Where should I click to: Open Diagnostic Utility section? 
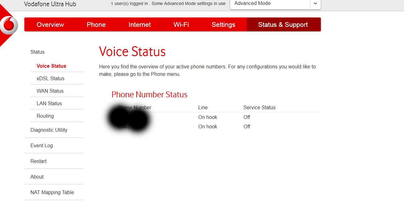pyautogui.click(x=49, y=130)
